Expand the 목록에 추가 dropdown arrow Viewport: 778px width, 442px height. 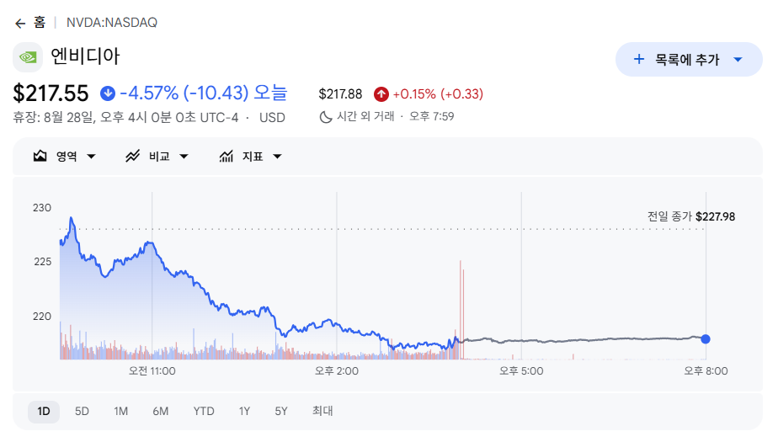[738, 60]
